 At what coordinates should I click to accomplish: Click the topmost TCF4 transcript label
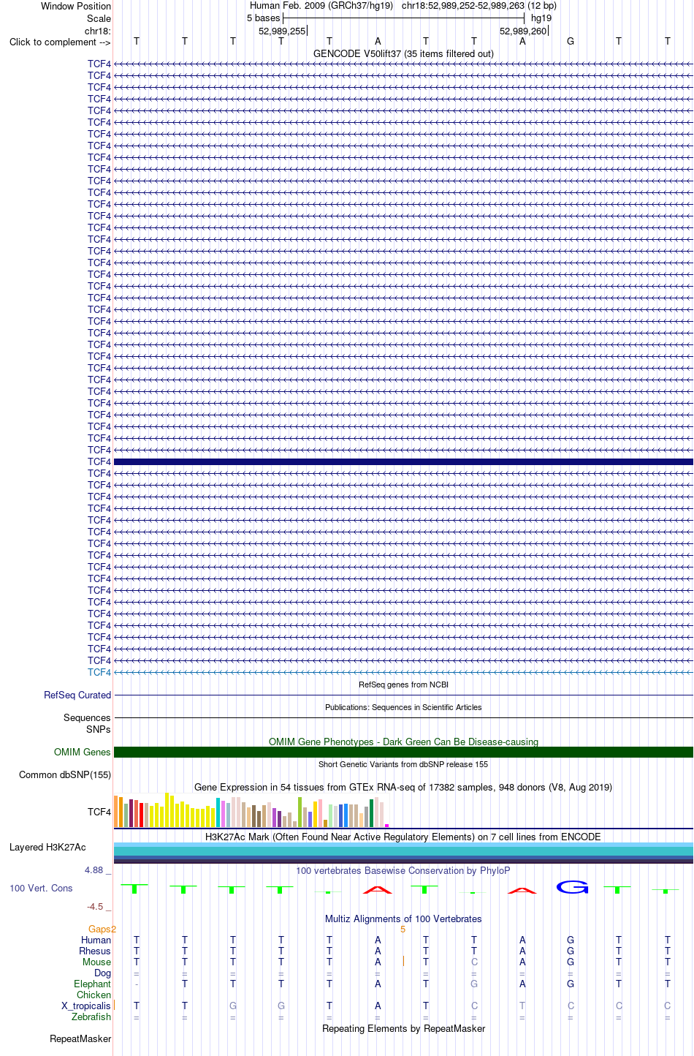[99, 64]
